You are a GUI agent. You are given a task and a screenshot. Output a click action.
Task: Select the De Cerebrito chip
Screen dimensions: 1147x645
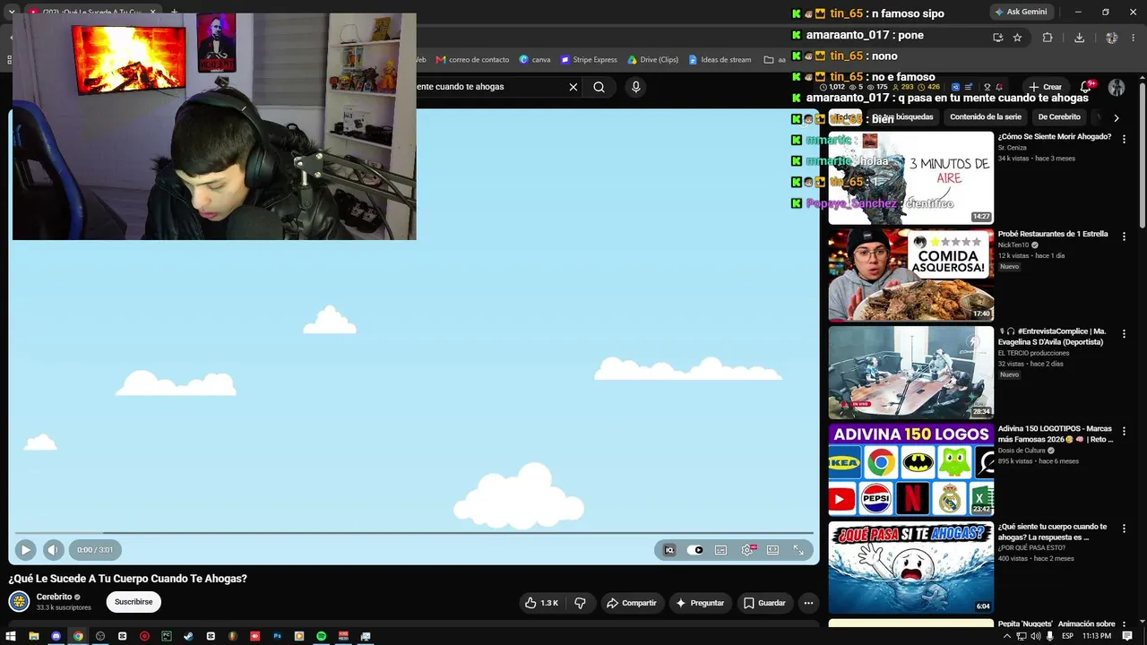click(x=1059, y=117)
